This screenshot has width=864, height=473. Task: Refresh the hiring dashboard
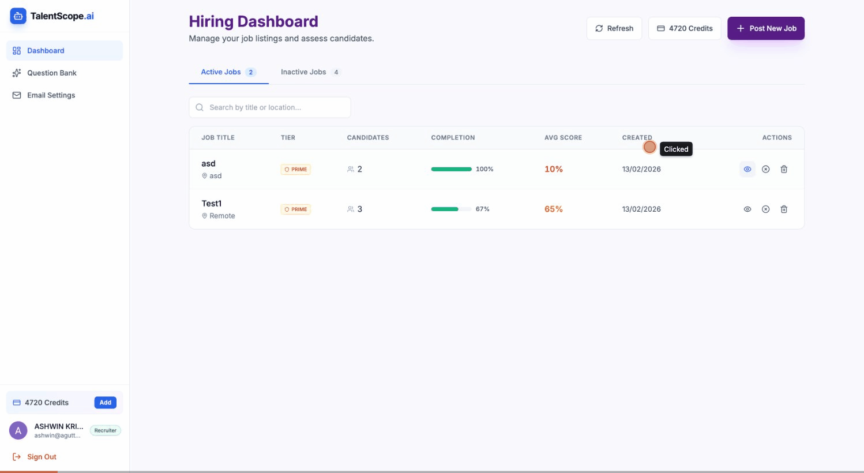pos(614,28)
